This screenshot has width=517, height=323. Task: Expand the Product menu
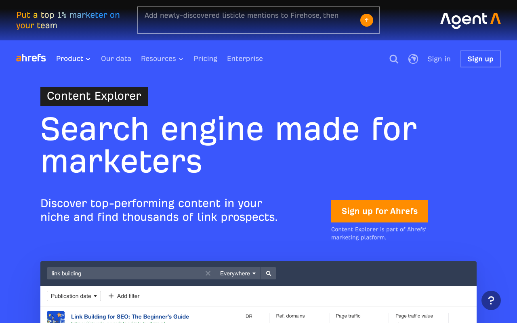[74, 59]
